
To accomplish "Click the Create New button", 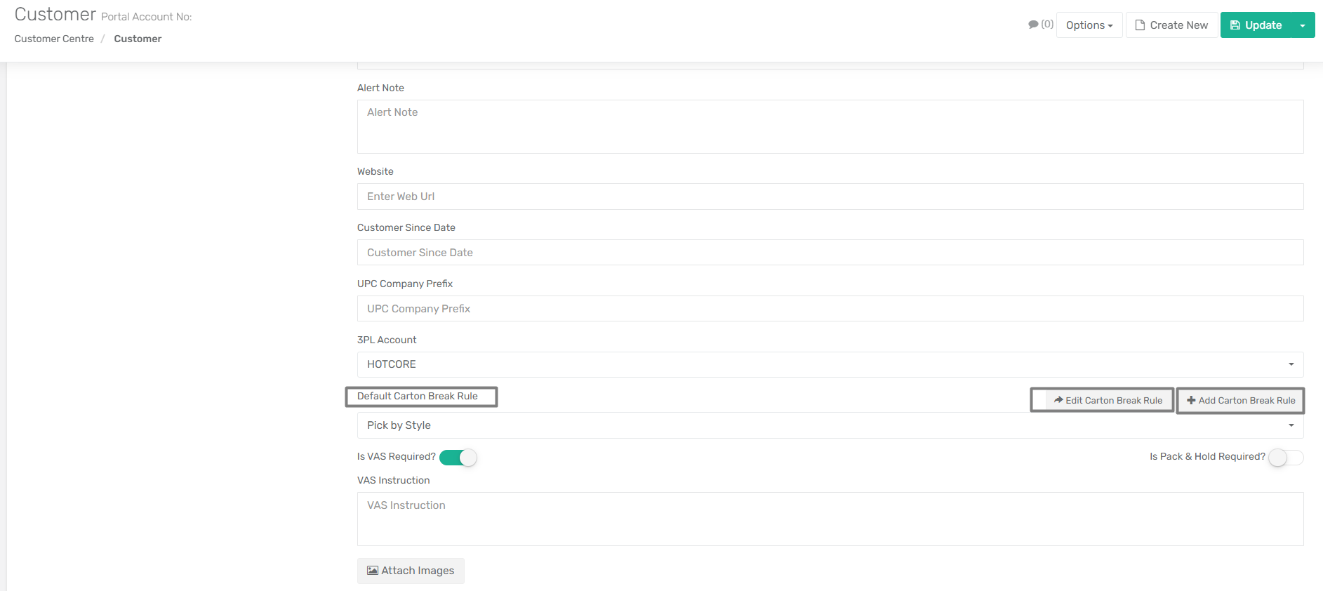I will point(1171,25).
